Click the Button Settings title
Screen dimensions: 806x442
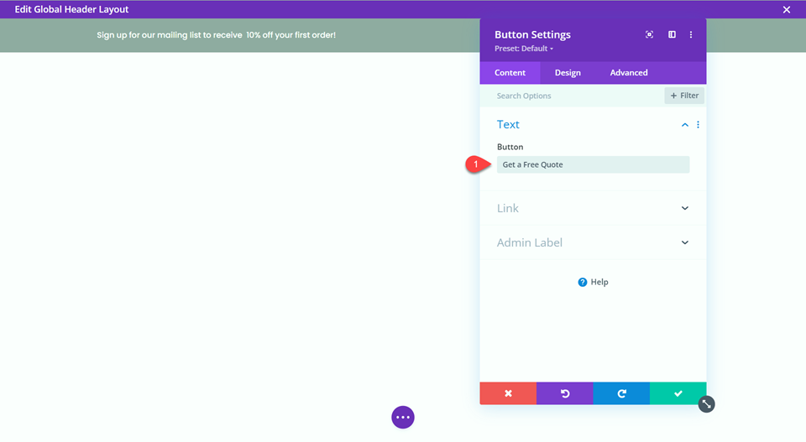click(532, 34)
